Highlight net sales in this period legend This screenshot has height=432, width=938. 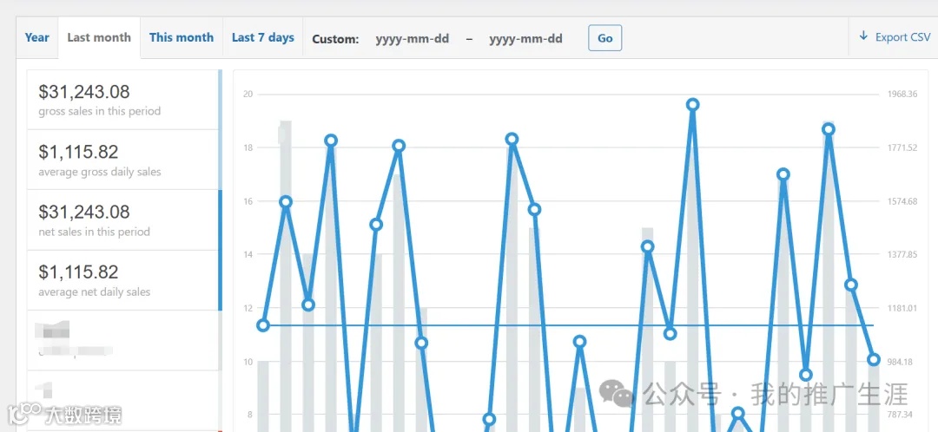pyautogui.click(x=122, y=219)
